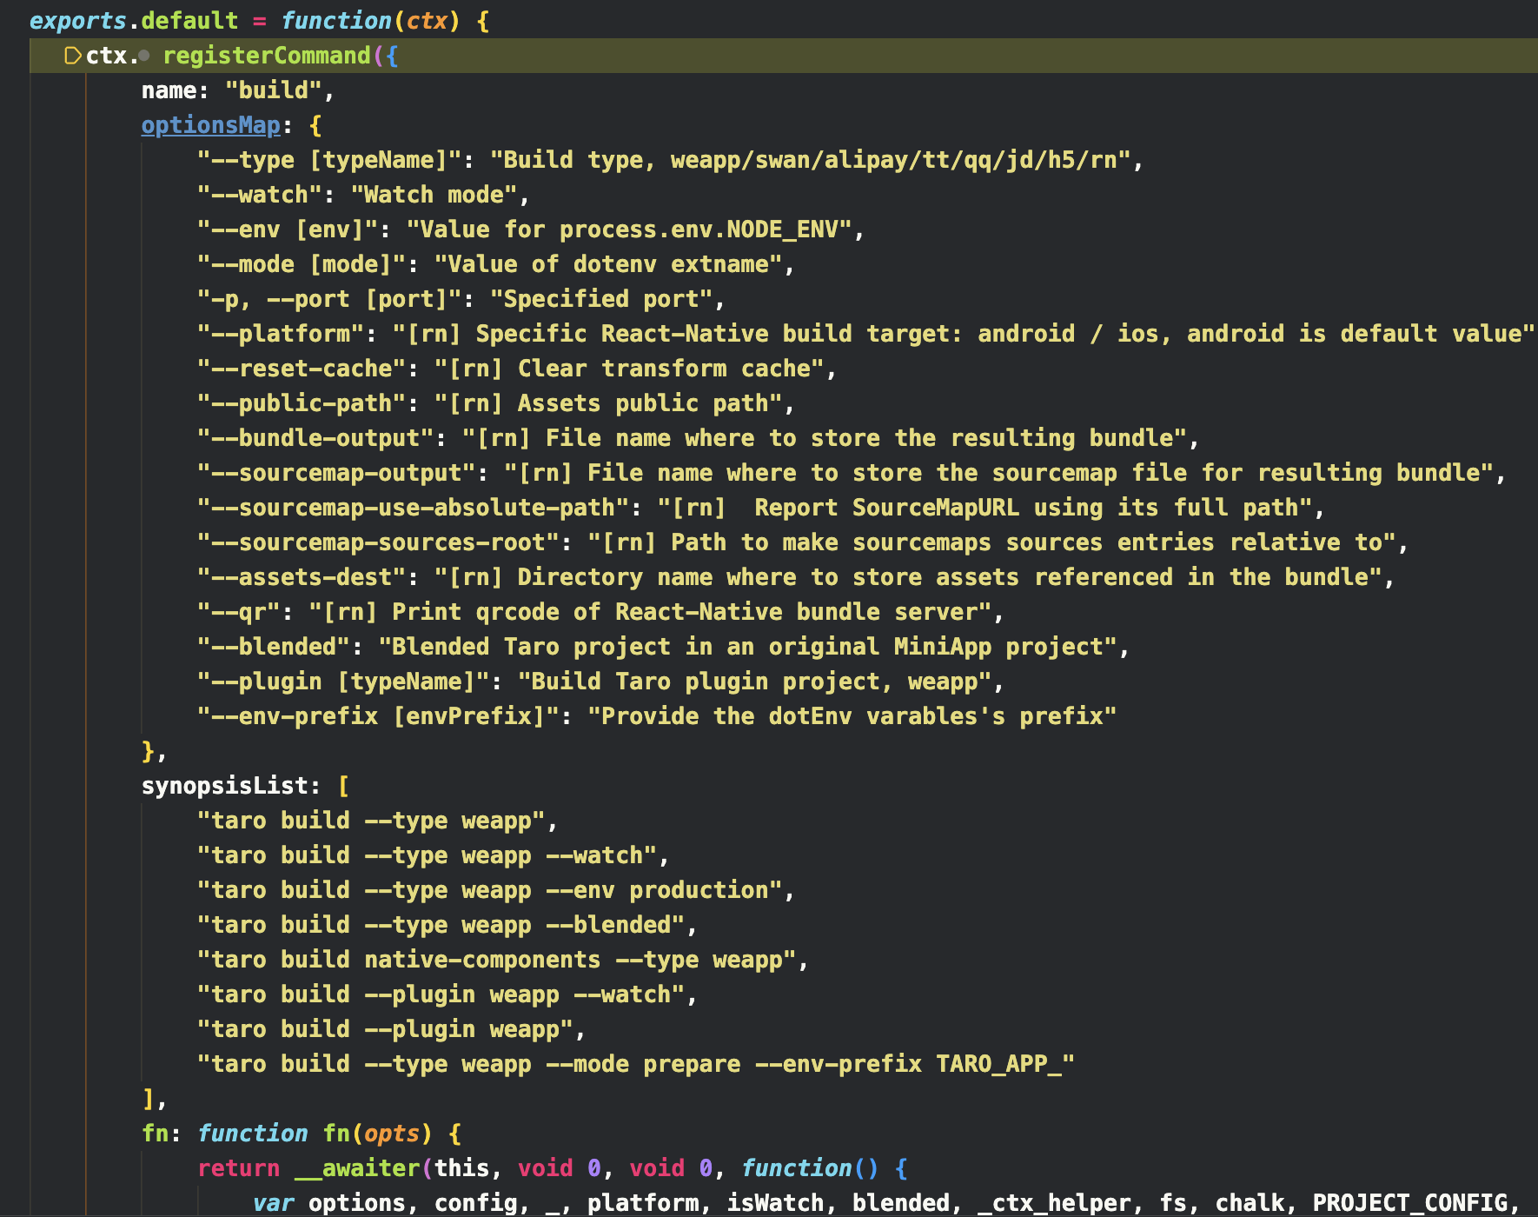This screenshot has width=1538, height=1217.
Task: Click the "taro build --plugin weapp" entry
Action: point(385,1029)
